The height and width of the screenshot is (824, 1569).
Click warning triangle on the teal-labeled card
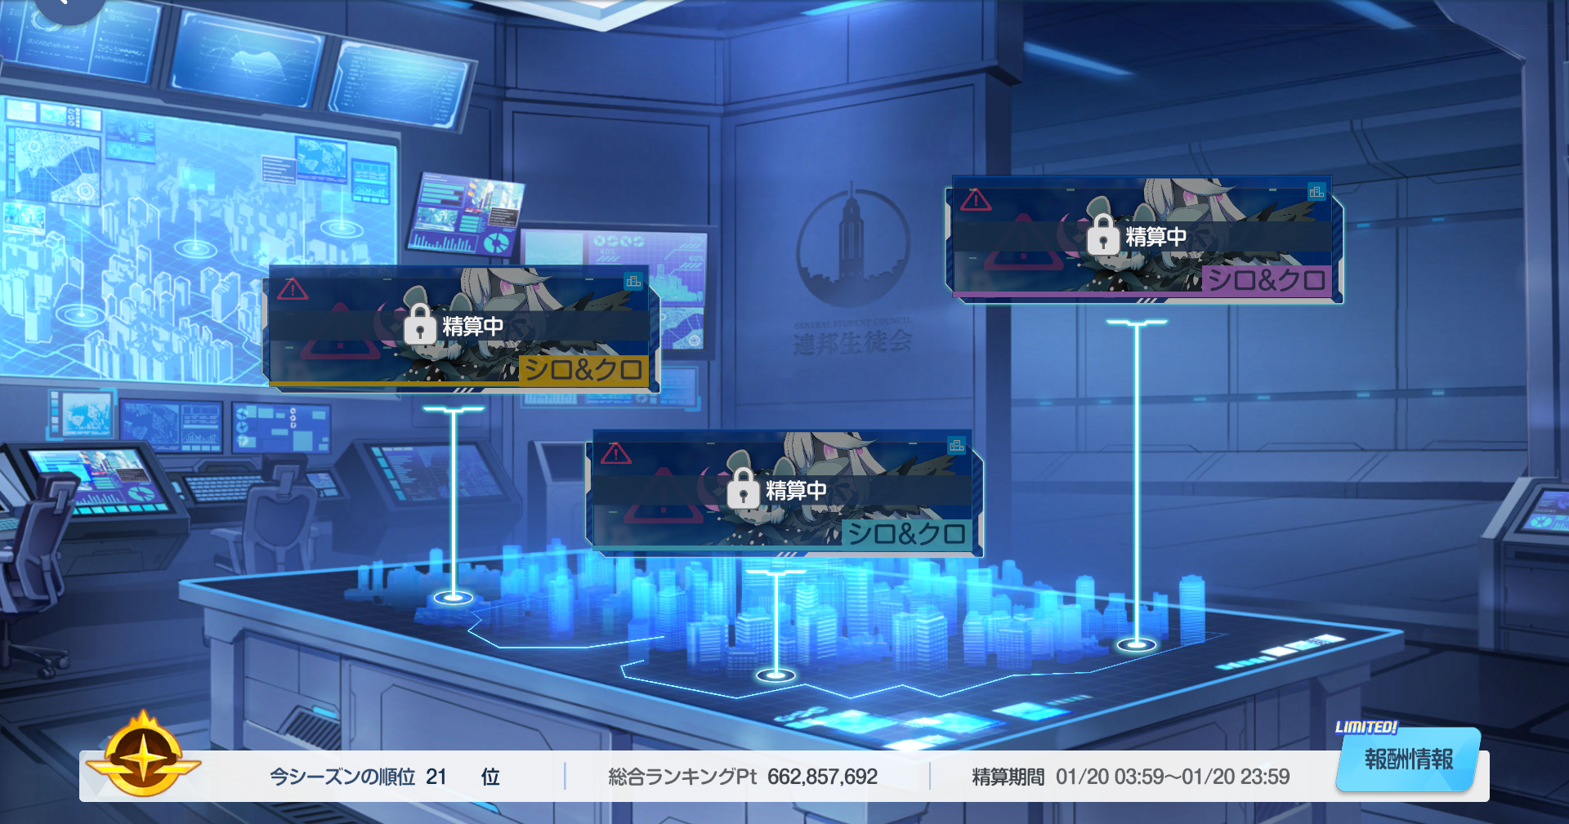615,453
